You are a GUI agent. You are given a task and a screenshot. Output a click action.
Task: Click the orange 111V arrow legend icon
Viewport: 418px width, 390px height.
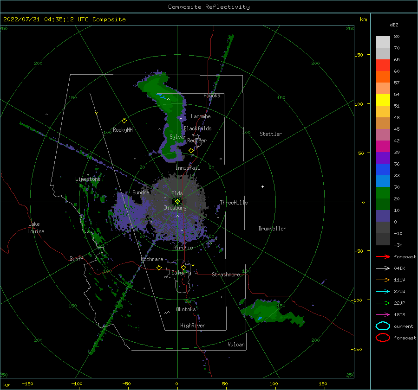coord(383,280)
